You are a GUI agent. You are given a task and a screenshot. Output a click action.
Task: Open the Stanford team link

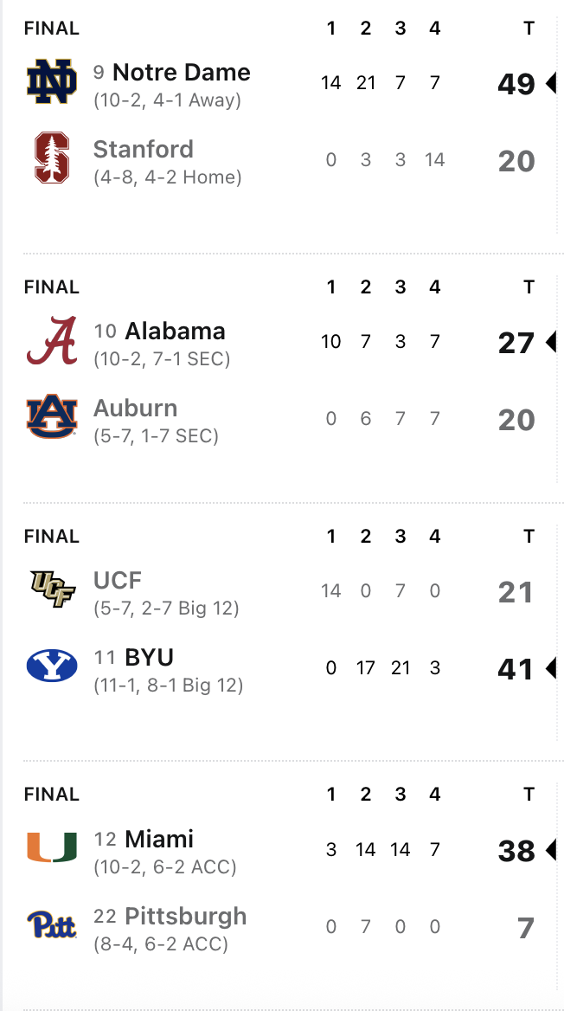144,149
